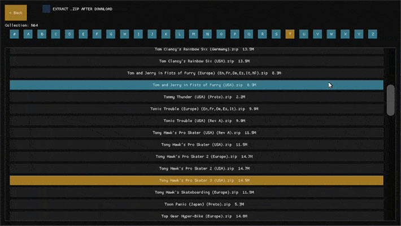Jump to letter A games
Image resolution: width=401 pixels, height=226 pixels.
[28, 34]
